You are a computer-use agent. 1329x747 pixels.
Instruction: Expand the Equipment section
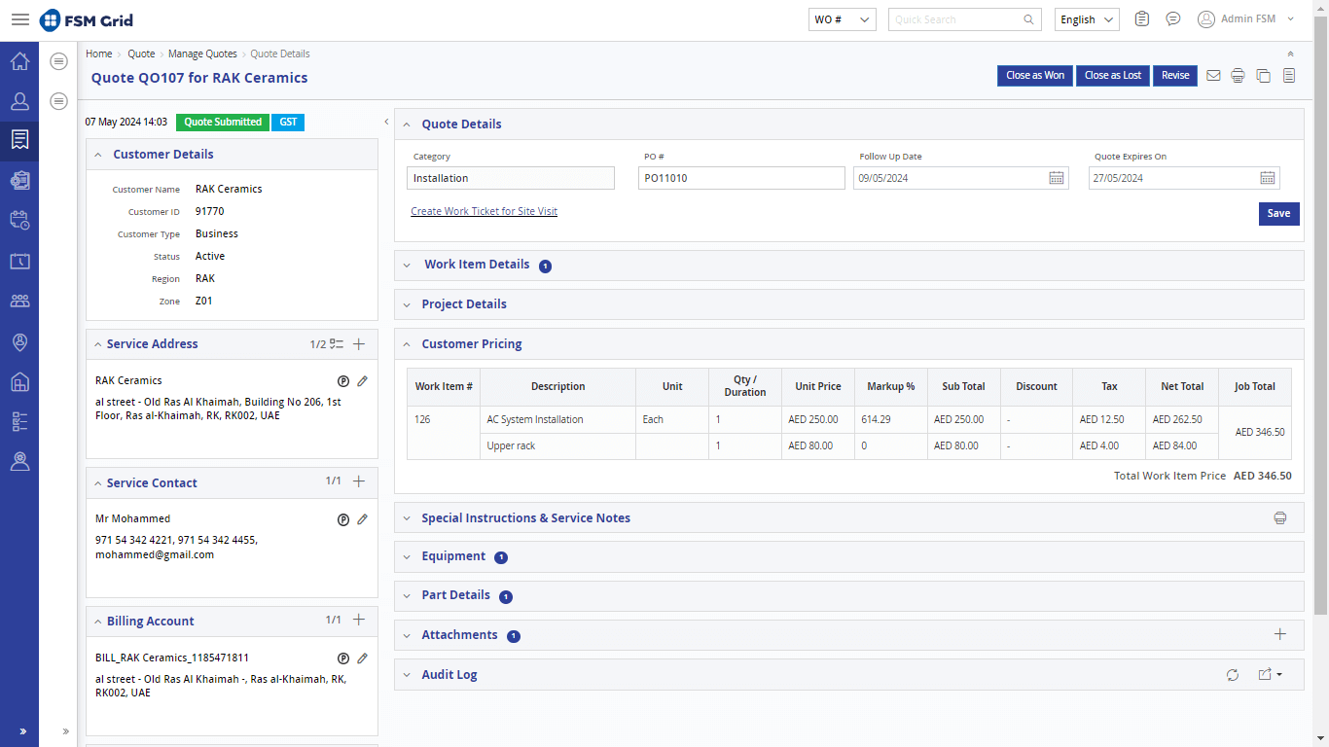pyautogui.click(x=407, y=556)
